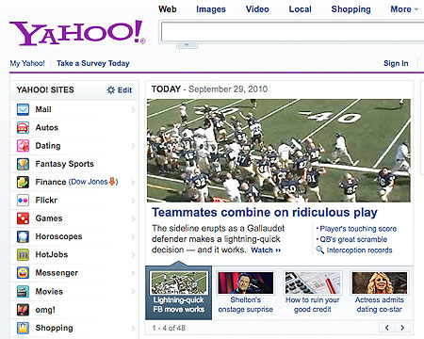Select the Images search tab
The height and width of the screenshot is (339, 424).
[211, 9]
